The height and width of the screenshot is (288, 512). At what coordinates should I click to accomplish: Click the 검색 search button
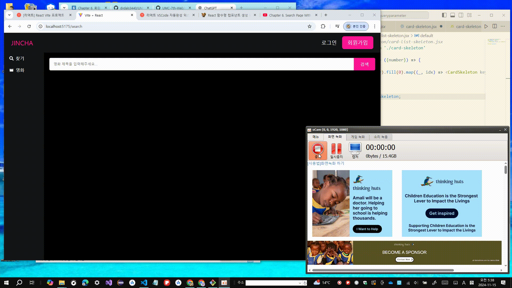coord(364,64)
